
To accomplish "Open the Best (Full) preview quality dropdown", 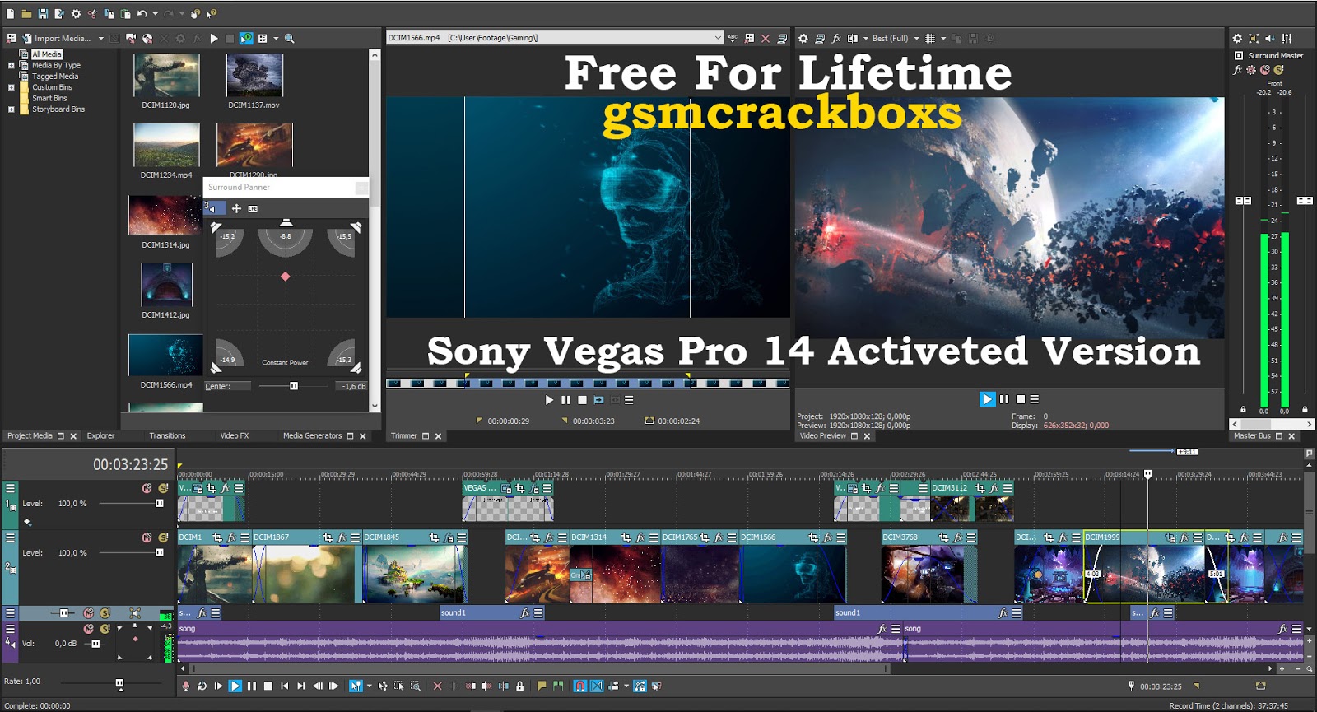I will tap(896, 38).
